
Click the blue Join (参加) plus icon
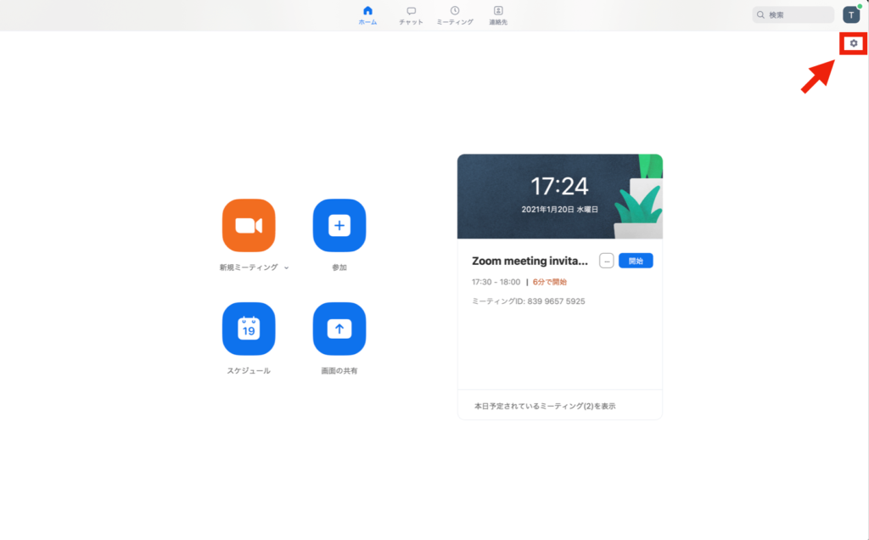click(339, 225)
